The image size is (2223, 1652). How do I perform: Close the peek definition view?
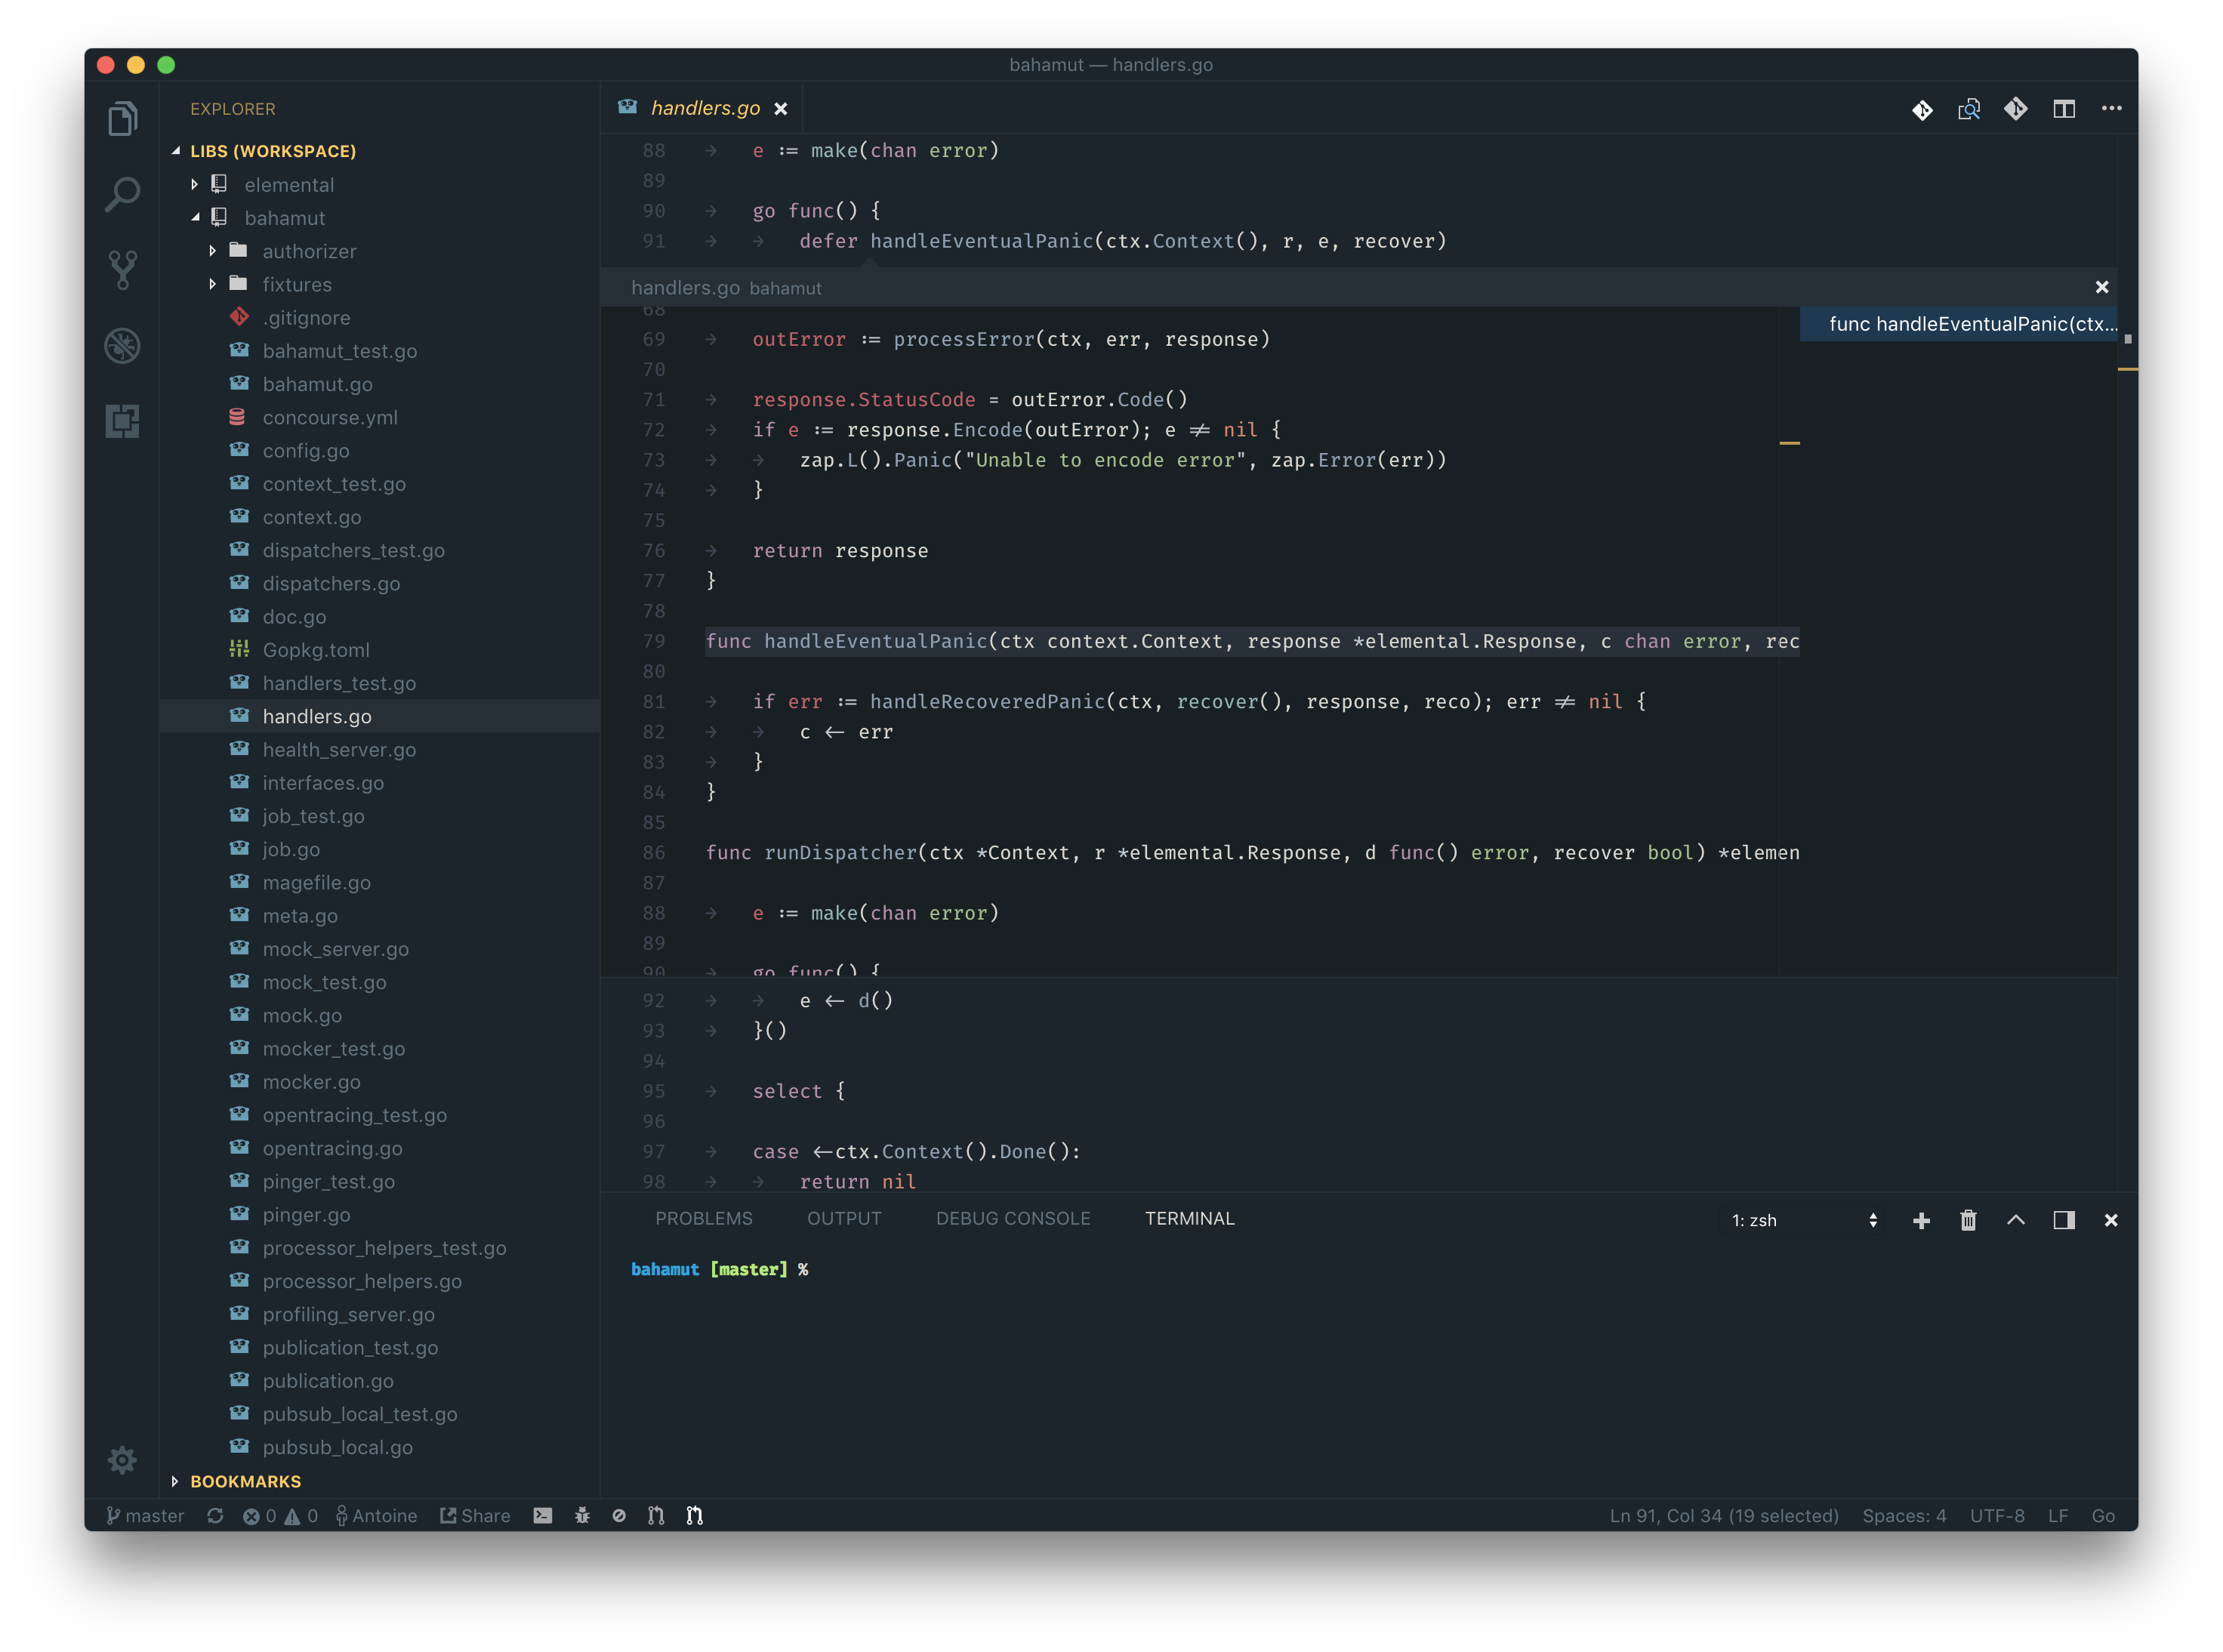(x=2101, y=287)
